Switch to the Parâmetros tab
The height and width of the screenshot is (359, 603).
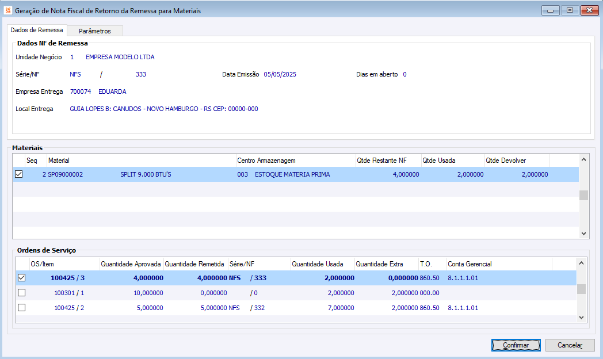pyautogui.click(x=94, y=31)
